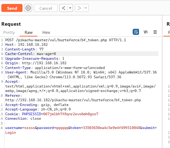Click the Login submit value
The width and height of the screenshot is (170, 148).
[11, 132]
